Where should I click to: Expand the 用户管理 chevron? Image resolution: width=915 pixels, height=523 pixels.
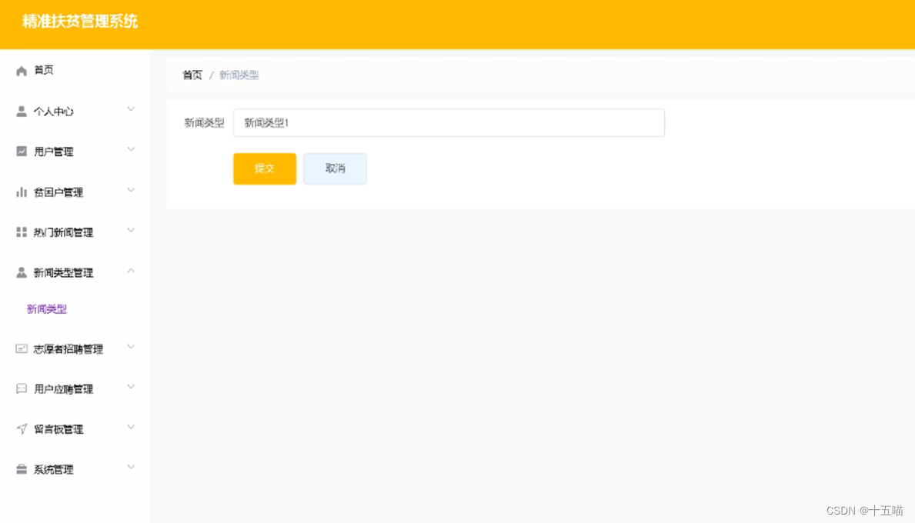(x=131, y=150)
